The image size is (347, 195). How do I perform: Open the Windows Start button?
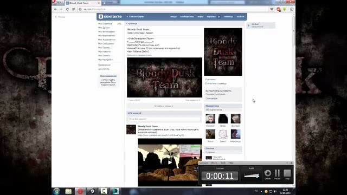click(x=56, y=191)
